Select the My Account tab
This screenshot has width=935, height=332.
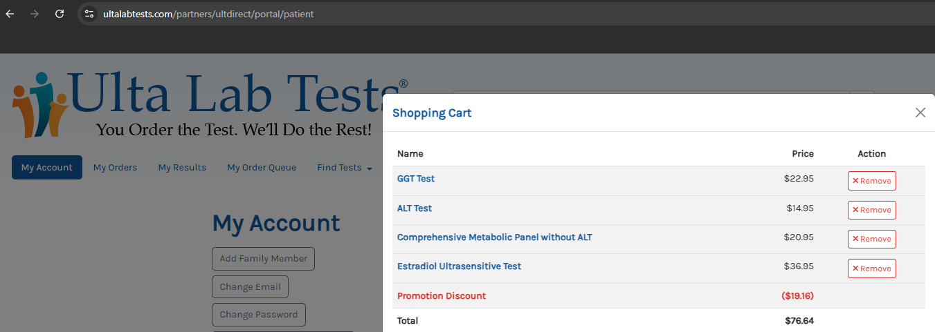(x=47, y=168)
